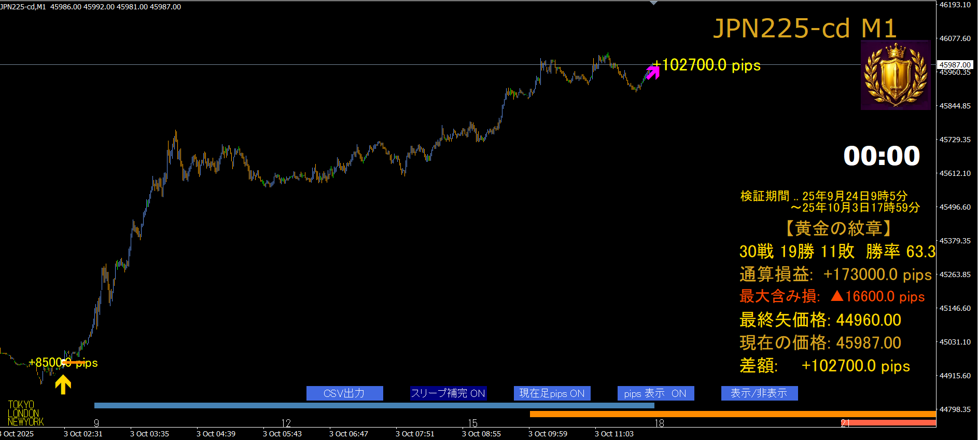The image size is (978, 440).
Task: Click the TOKYO session label
Action: [21, 405]
